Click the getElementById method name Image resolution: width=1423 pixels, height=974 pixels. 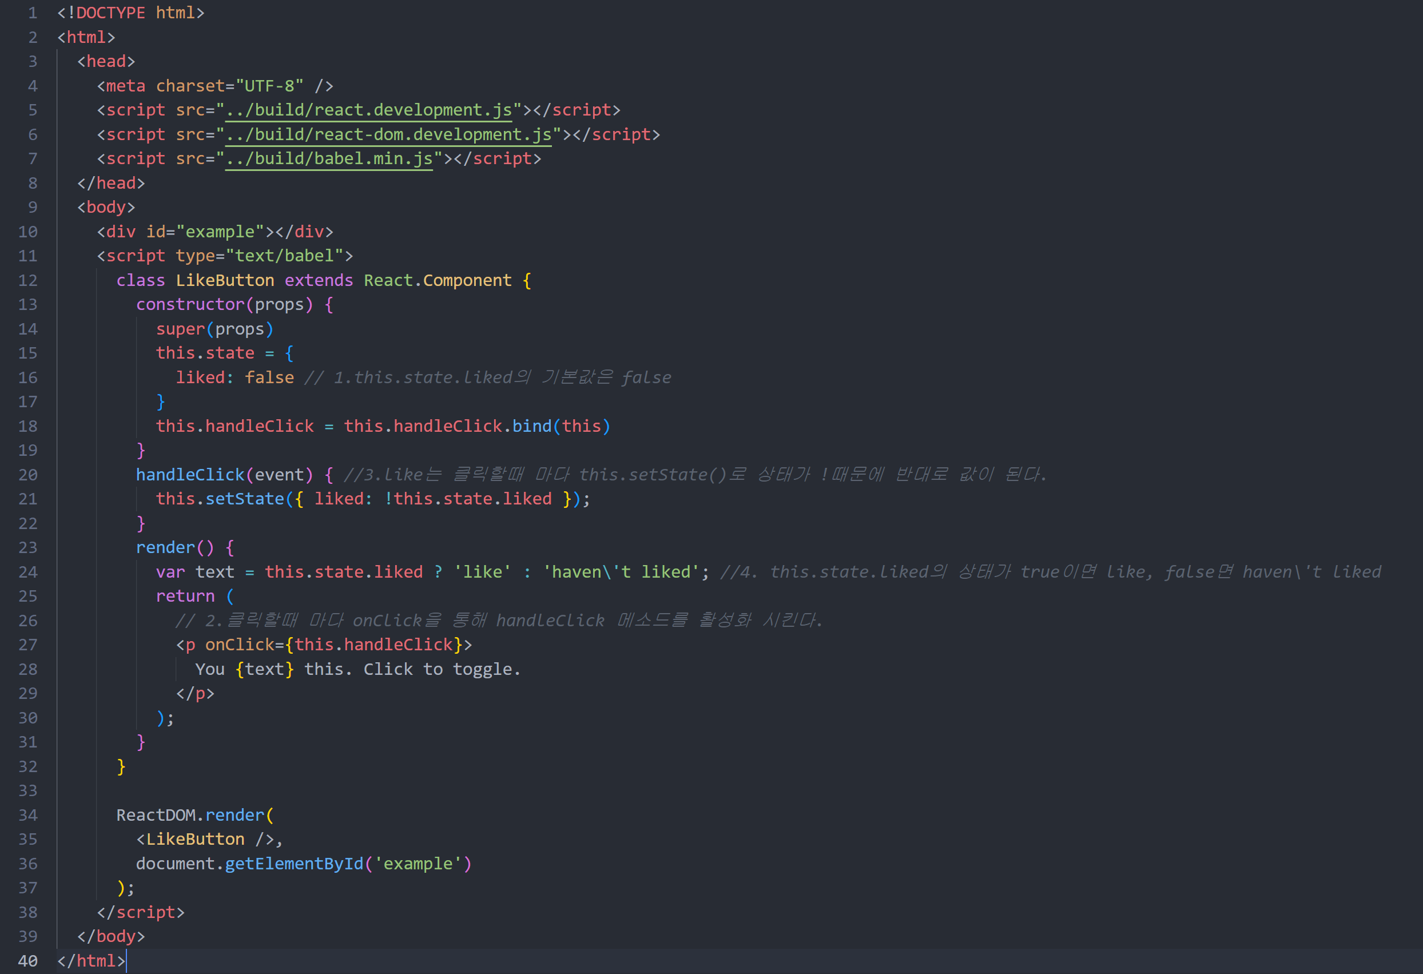point(294,864)
